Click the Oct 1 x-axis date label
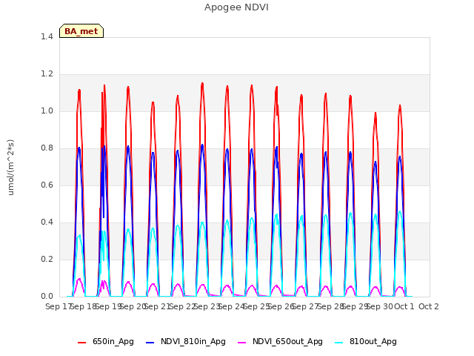Image resolution: width=474 pixels, height=356 pixels. [x=404, y=306]
